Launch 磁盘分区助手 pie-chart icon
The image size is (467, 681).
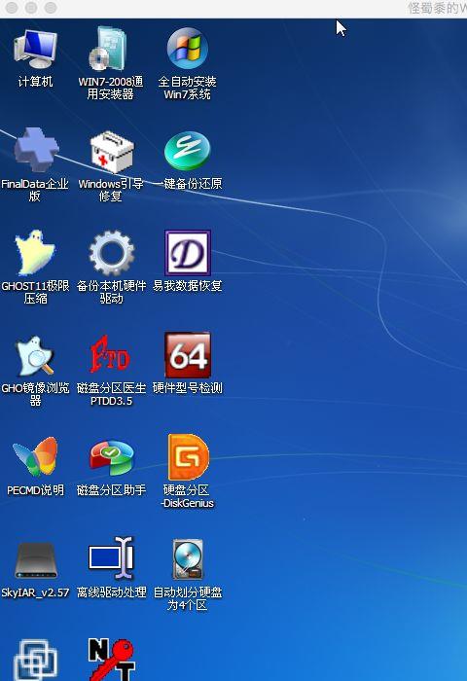click(x=112, y=457)
